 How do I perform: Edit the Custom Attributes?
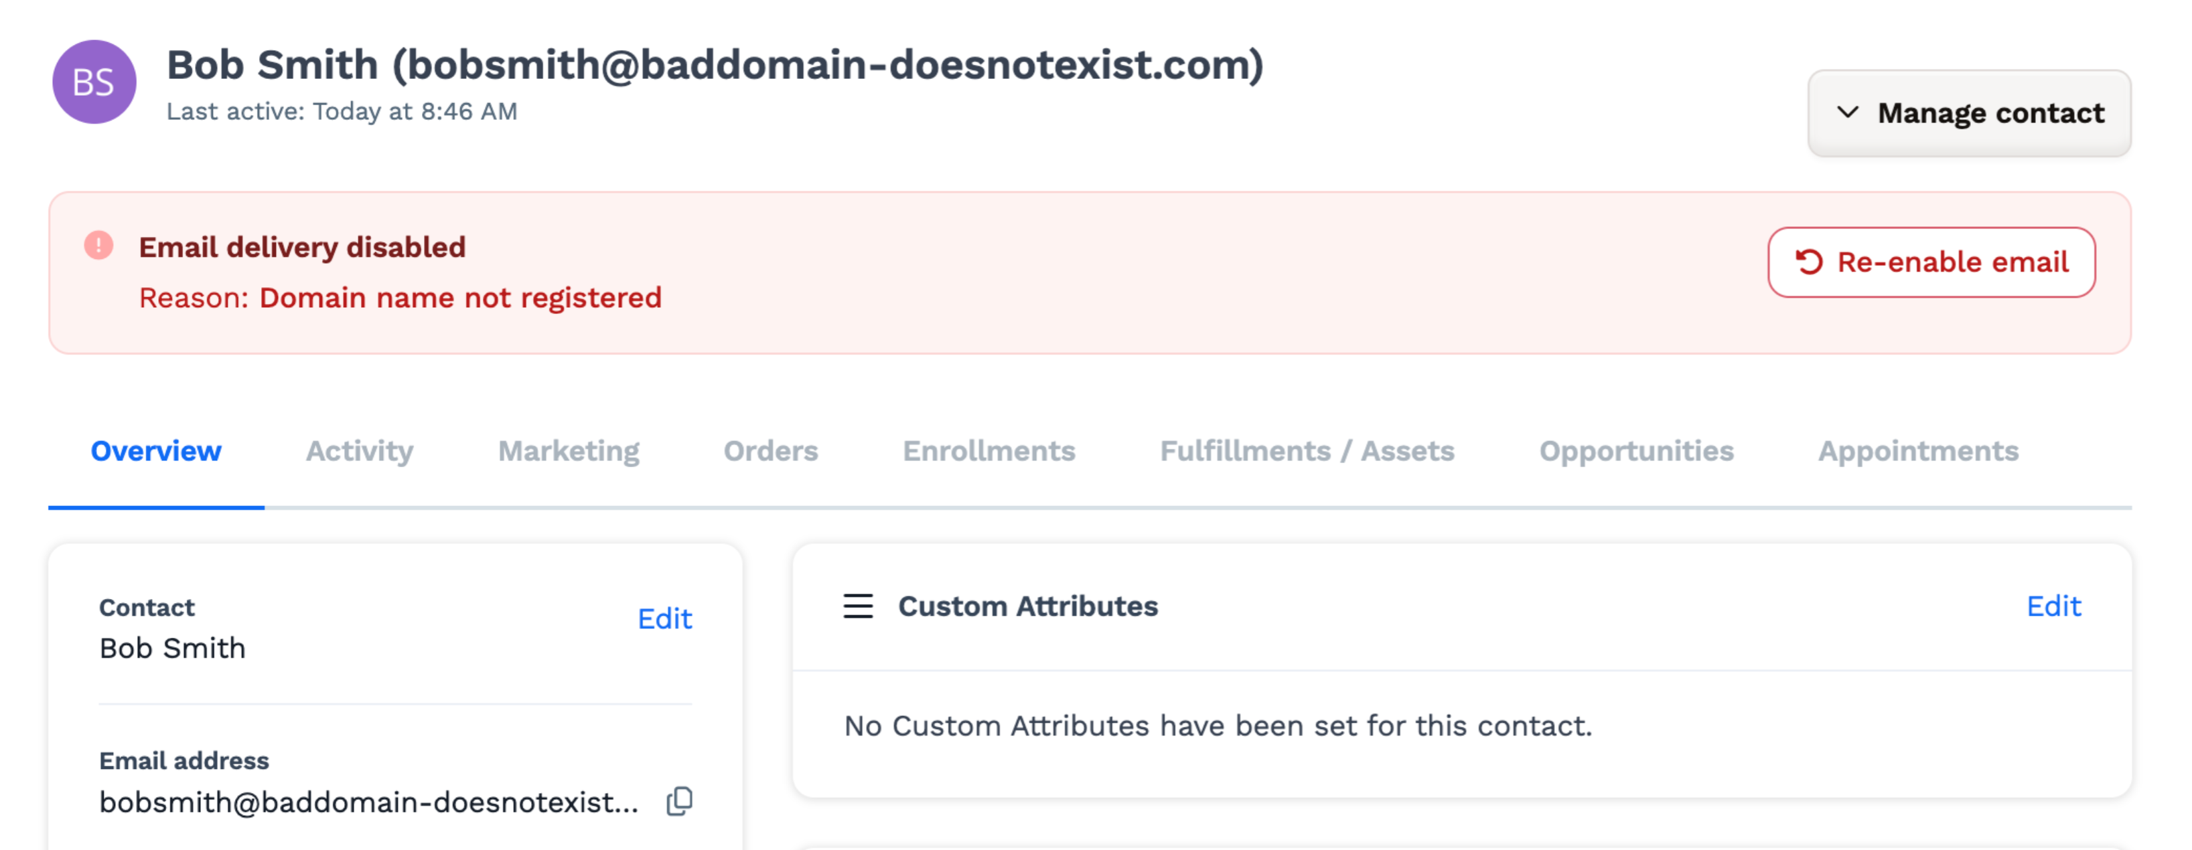click(2053, 606)
